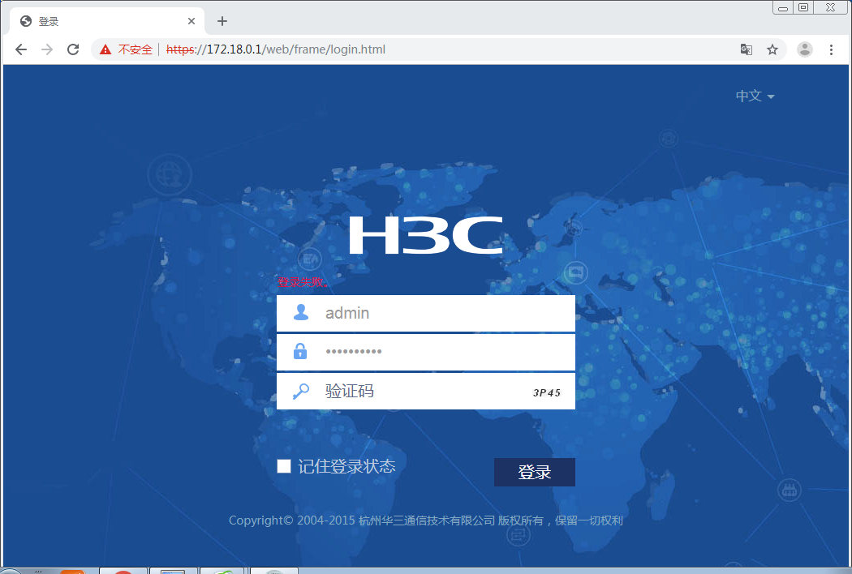Click the padlock password icon
This screenshot has width=852, height=574.
[x=300, y=351]
